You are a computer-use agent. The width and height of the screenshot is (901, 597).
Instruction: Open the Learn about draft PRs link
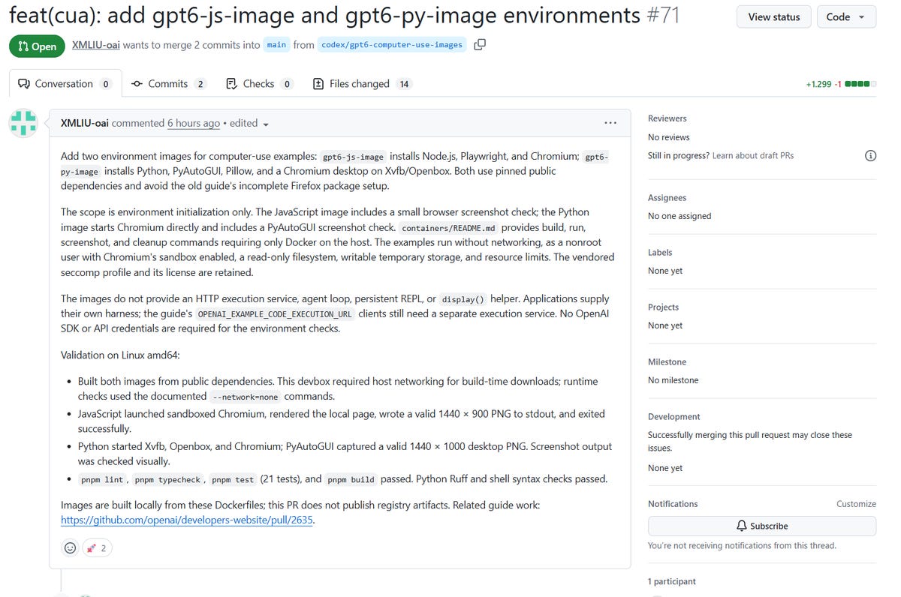pyautogui.click(x=753, y=155)
